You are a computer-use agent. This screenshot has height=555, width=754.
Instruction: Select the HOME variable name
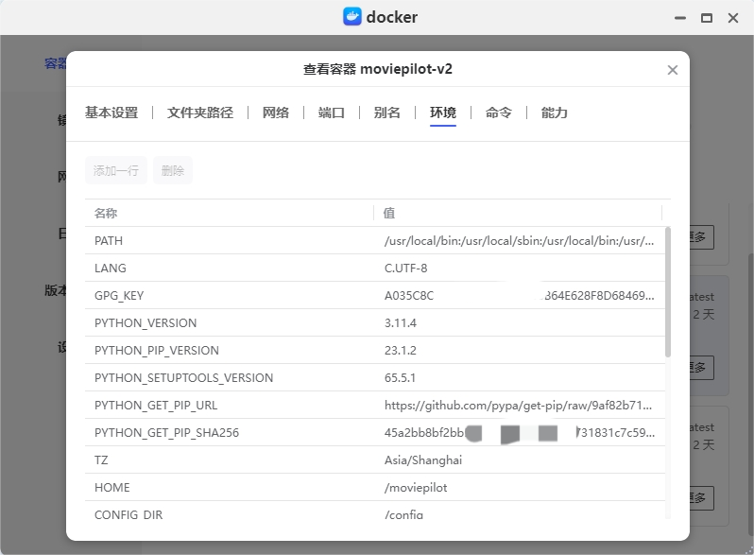[x=112, y=488]
